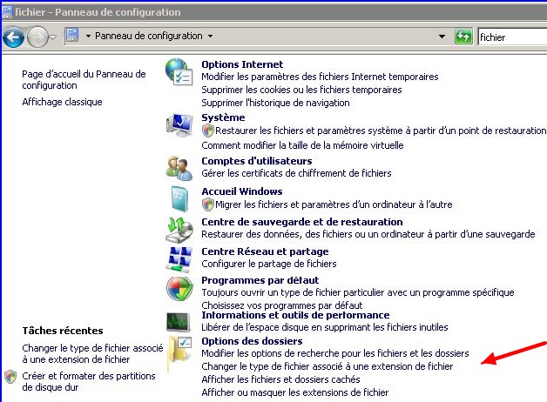Open Libérer de l'espace disque link

tap(325, 327)
